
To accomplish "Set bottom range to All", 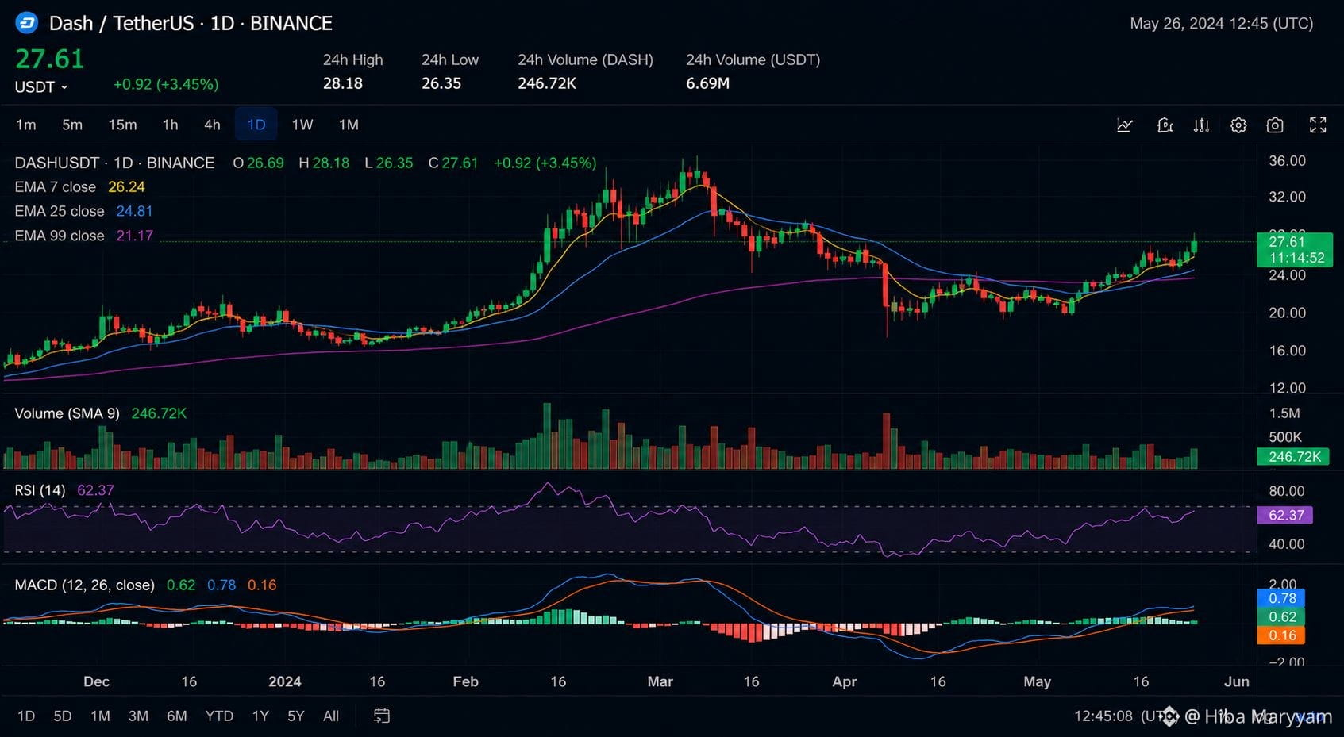I will pyautogui.click(x=331, y=716).
